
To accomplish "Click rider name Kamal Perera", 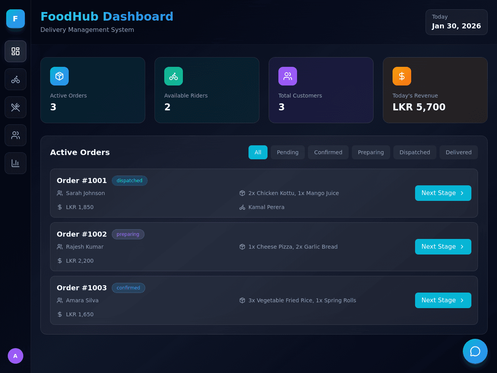I will coord(266,207).
